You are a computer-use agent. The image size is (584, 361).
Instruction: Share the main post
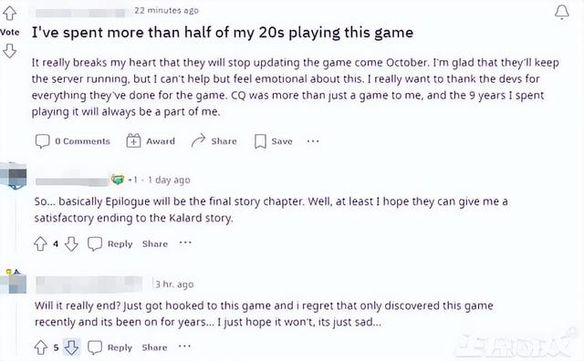point(214,141)
